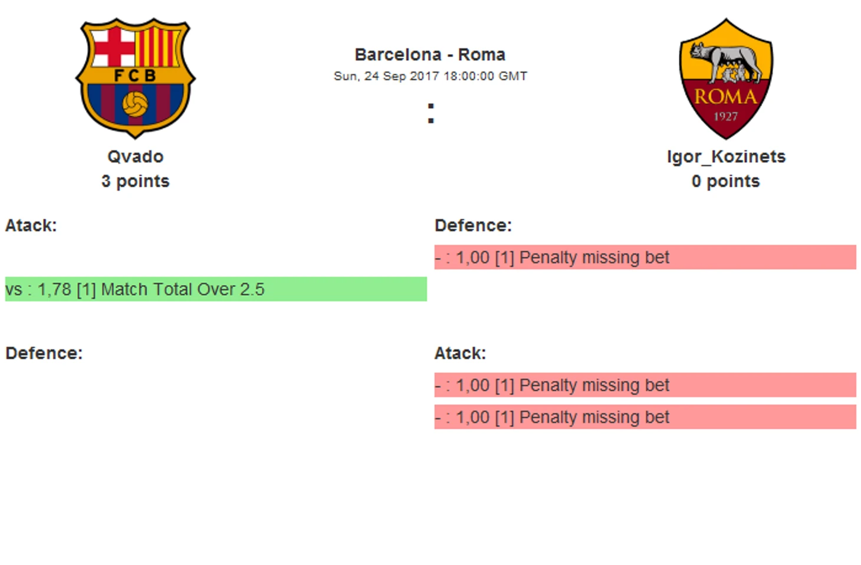Click Igor_Kozinets' 0 points label
Screen dimensions: 861x565
(725, 181)
